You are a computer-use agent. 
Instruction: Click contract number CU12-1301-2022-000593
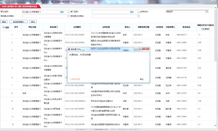click(75, 93)
